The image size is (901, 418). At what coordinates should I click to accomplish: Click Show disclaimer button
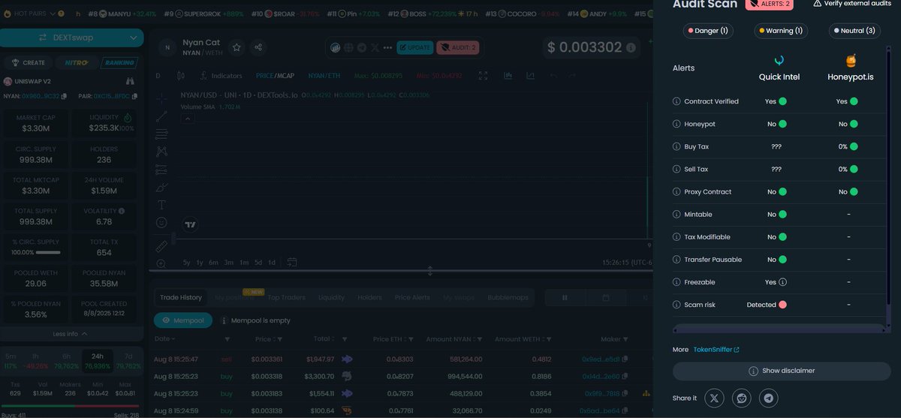(x=782, y=371)
